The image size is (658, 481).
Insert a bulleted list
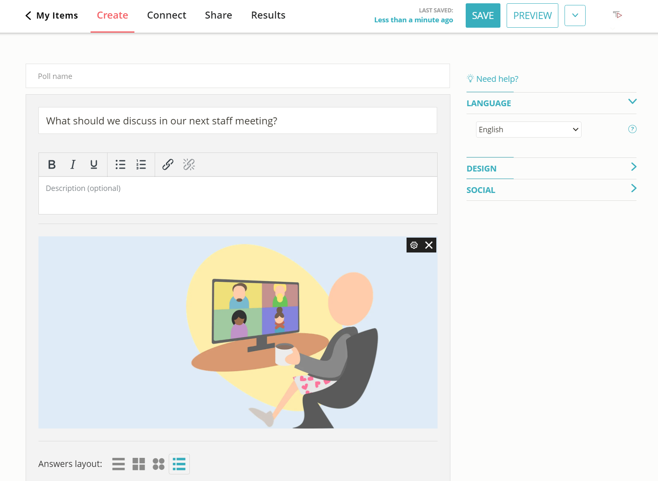point(120,164)
